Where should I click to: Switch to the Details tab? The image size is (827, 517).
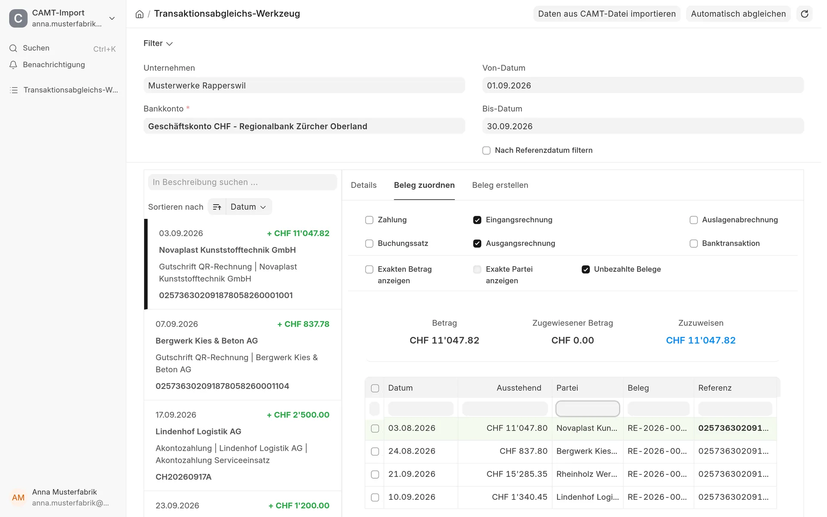pos(364,185)
